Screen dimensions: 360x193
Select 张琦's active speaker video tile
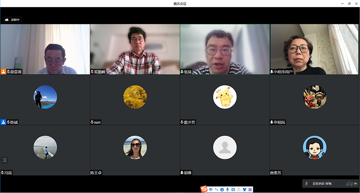(x=225, y=49)
